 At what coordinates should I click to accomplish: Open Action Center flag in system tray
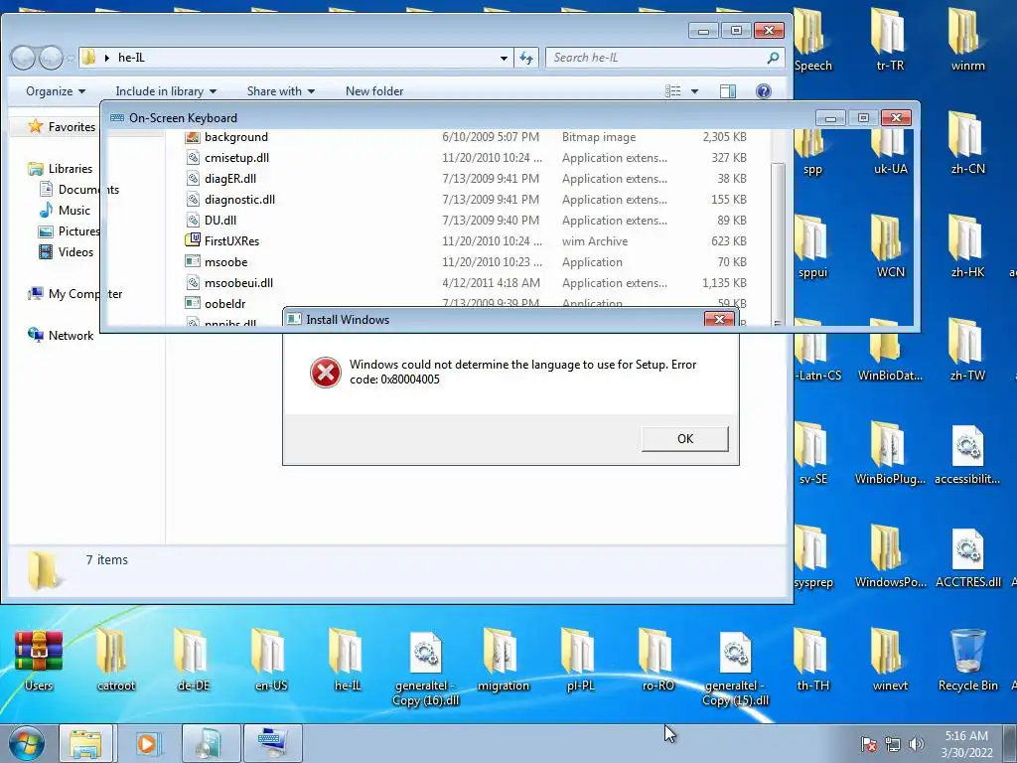coord(868,744)
